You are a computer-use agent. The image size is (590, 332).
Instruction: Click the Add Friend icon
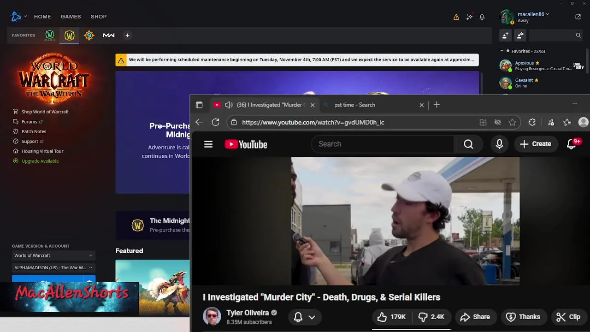506,35
